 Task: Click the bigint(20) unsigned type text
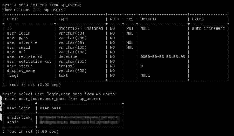(81, 29)
